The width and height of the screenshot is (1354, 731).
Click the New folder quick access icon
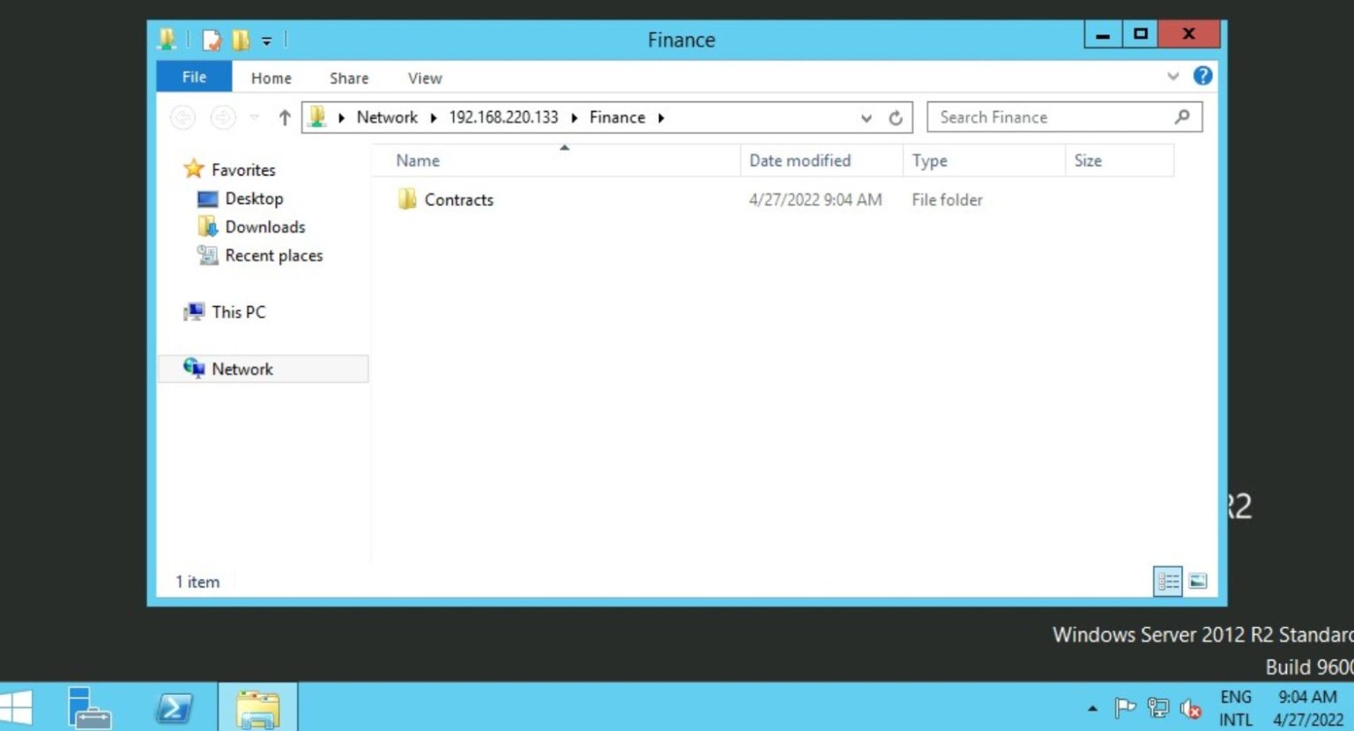point(241,40)
